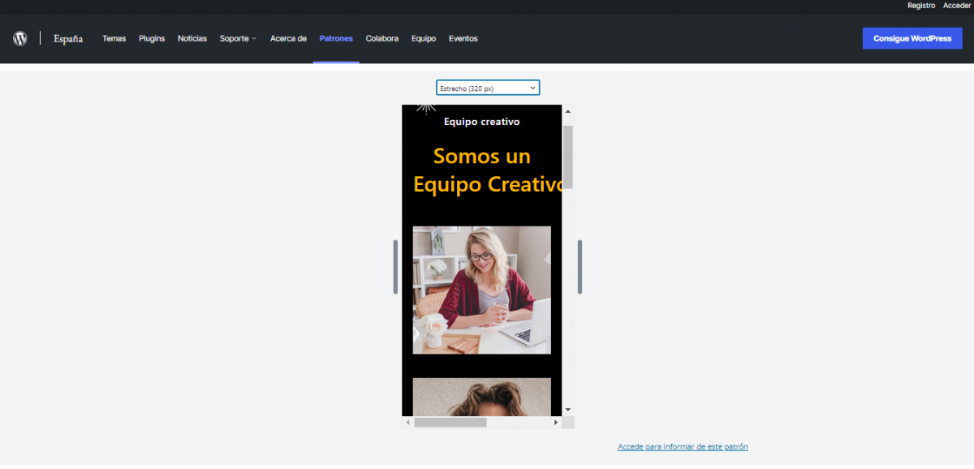Click the scroll right arrow in preview

coord(556,423)
